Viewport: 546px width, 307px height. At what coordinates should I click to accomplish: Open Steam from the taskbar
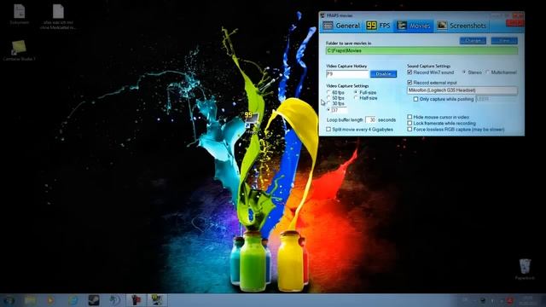(94, 300)
